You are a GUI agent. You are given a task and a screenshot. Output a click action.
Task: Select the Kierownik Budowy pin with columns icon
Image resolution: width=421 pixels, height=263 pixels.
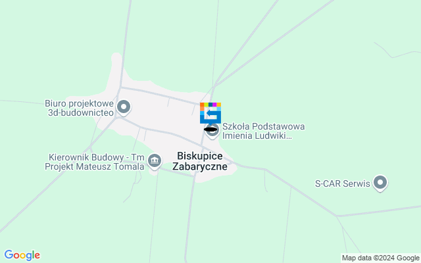coord(155,161)
